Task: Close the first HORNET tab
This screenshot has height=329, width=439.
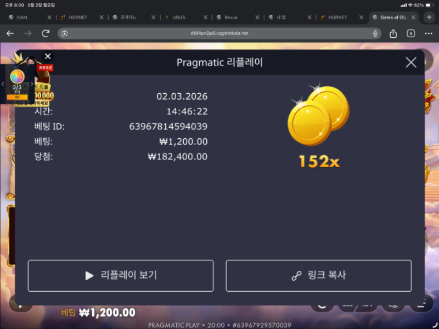Action: pos(102,18)
